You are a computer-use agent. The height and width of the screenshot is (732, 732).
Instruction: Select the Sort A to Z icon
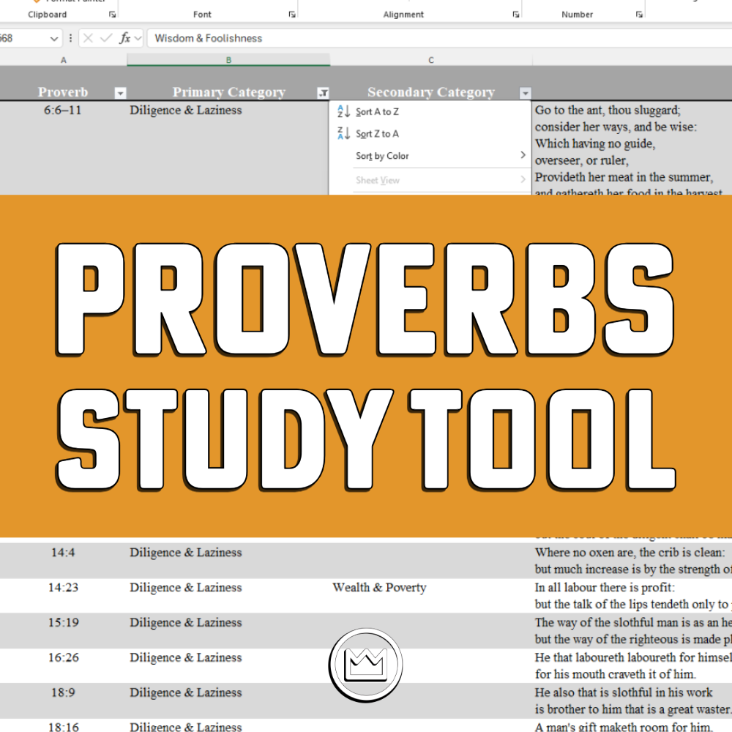(342, 111)
